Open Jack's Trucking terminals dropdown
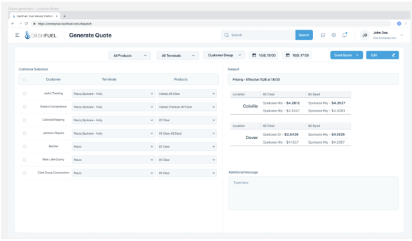Image resolution: width=412 pixels, height=241 pixels. [x=113, y=93]
